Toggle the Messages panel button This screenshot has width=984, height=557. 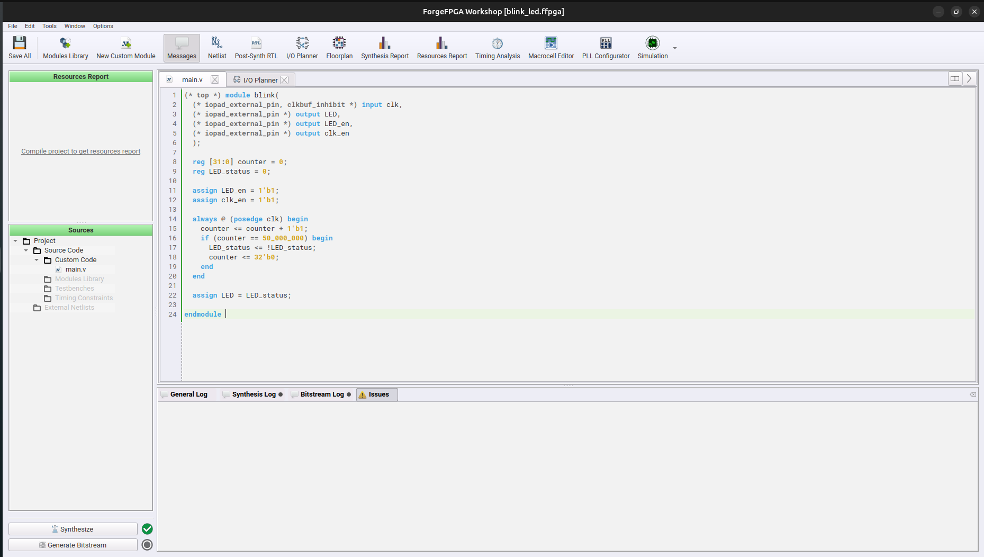coord(182,48)
